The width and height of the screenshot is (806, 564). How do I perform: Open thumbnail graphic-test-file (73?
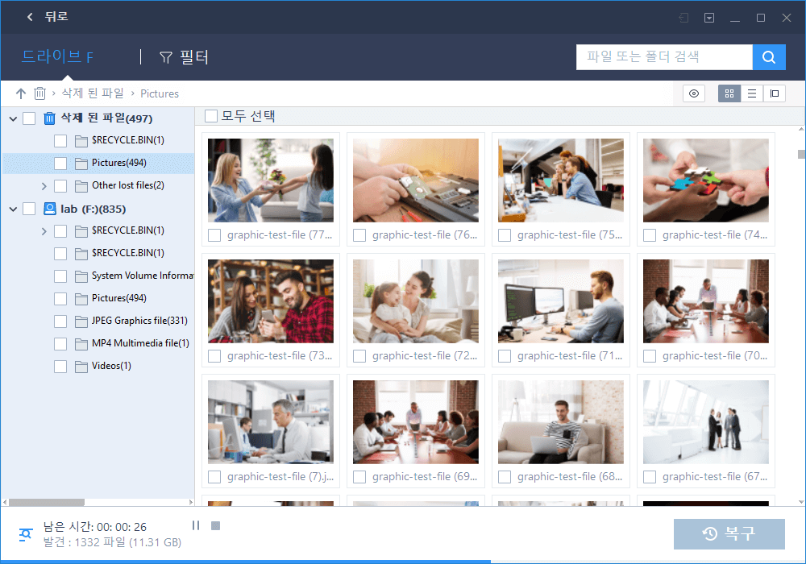click(270, 301)
